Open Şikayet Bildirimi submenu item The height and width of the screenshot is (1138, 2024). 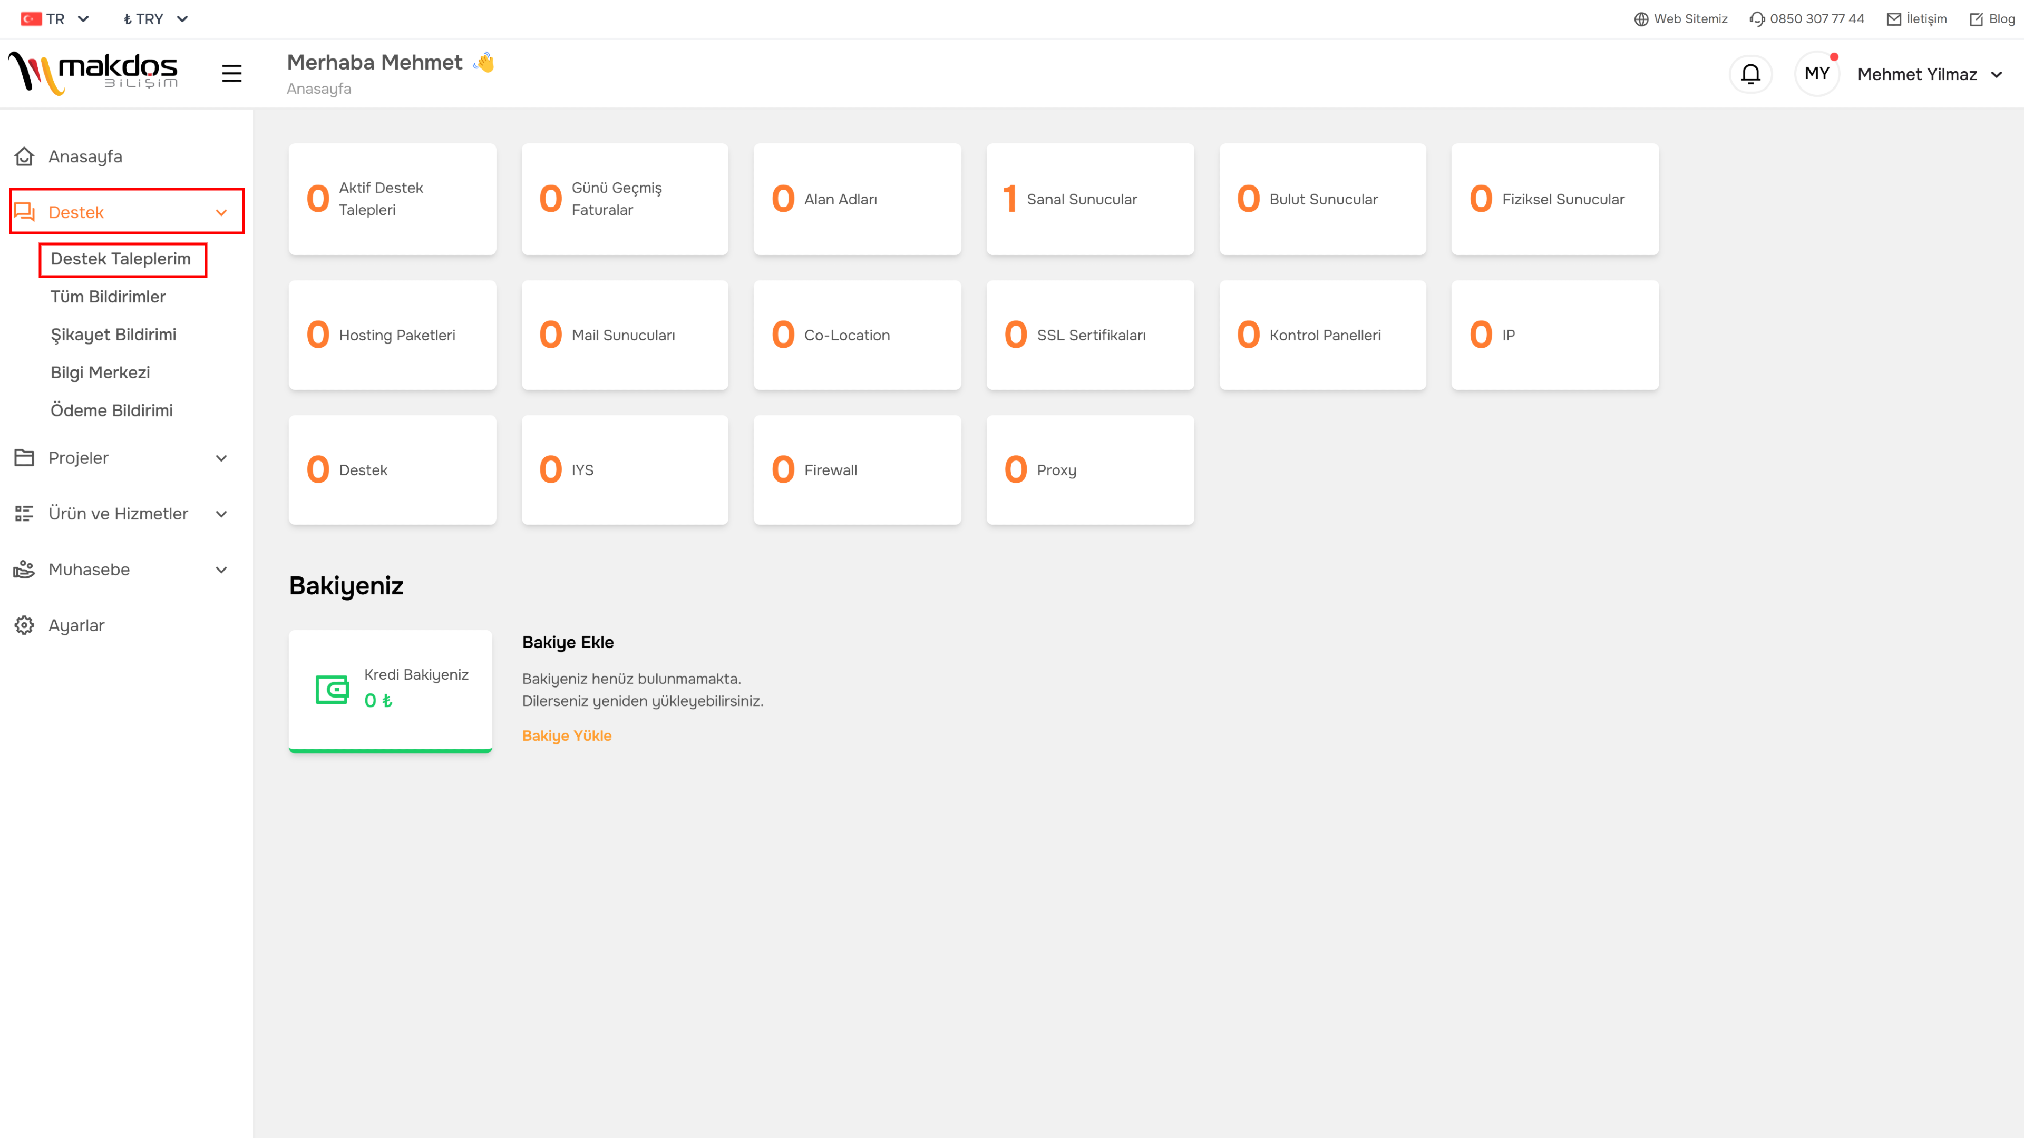(x=113, y=335)
